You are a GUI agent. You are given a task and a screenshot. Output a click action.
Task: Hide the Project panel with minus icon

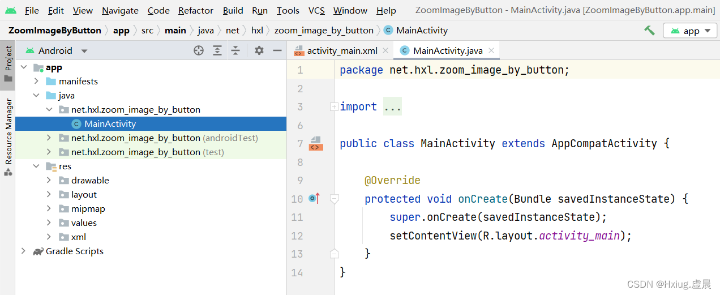point(277,50)
